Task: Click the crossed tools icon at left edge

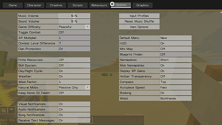Action: coord(4,110)
